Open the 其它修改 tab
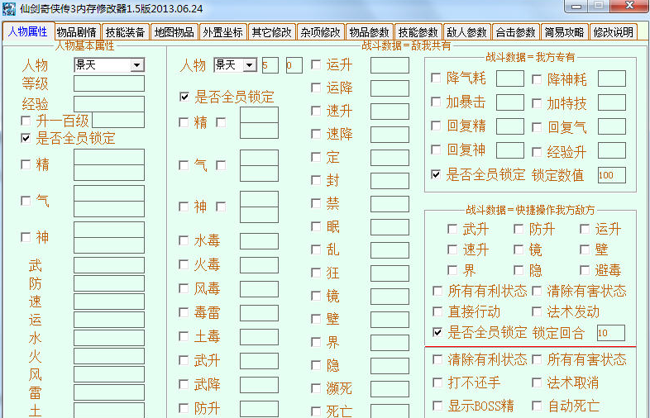This screenshot has width=650, height=418. pos(272,32)
